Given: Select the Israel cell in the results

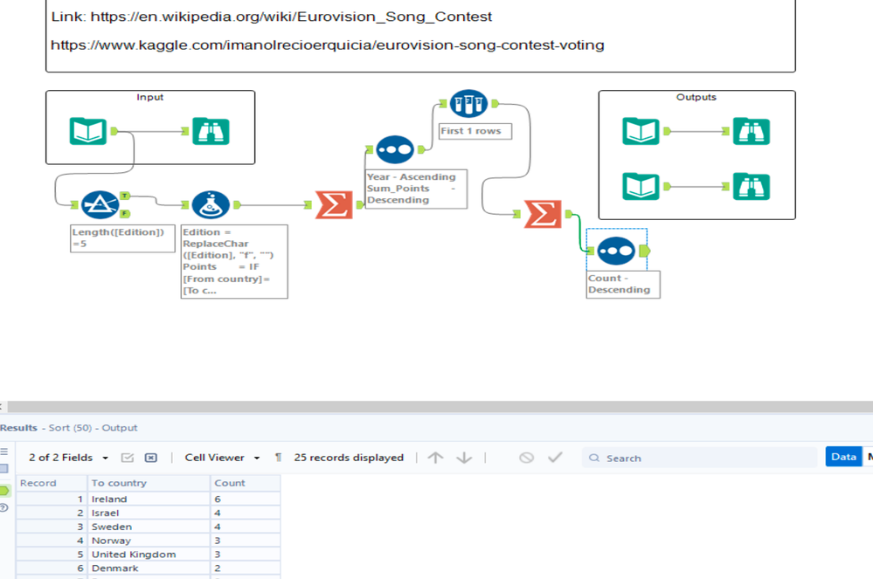Looking at the screenshot, I should tap(149, 513).
